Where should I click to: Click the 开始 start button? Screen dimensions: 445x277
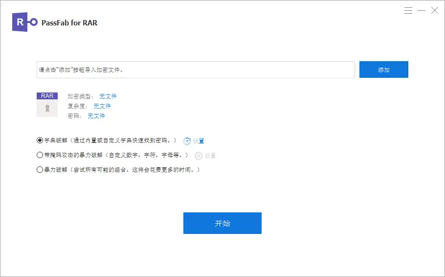pyautogui.click(x=222, y=223)
